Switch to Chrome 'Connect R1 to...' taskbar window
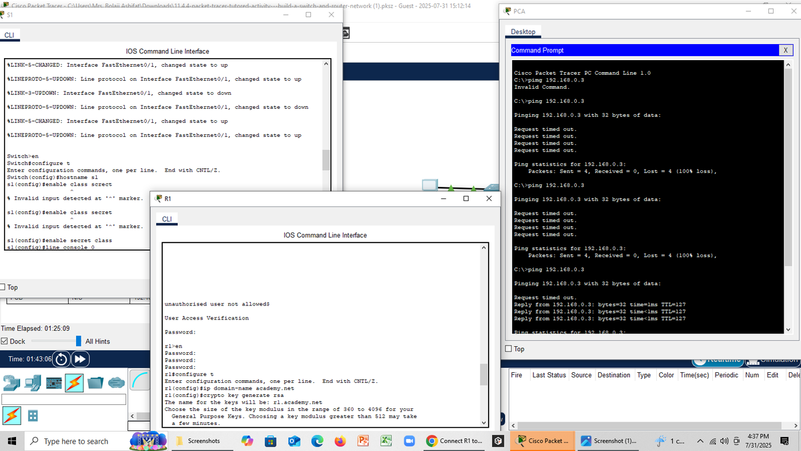Image resolution: width=801 pixels, height=451 pixels. pos(456,441)
